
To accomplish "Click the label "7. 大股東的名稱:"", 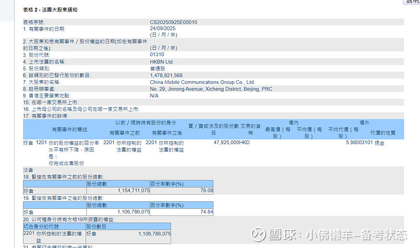I will 41,82.
